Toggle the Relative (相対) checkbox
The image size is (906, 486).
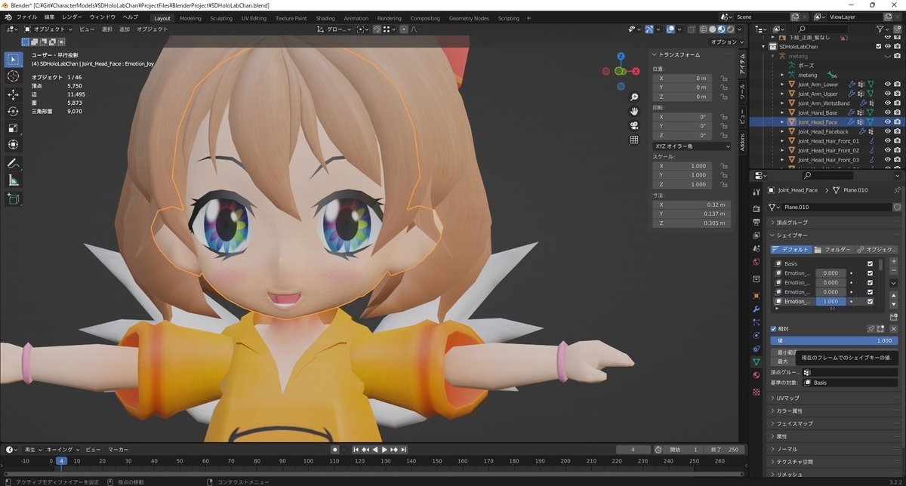[774, 329]
